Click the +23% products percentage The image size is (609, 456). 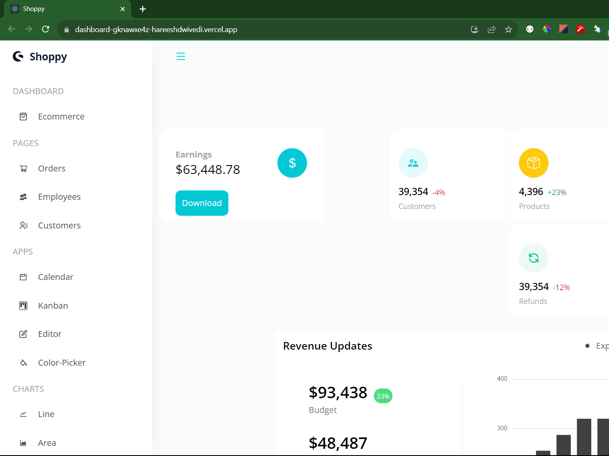557,193
